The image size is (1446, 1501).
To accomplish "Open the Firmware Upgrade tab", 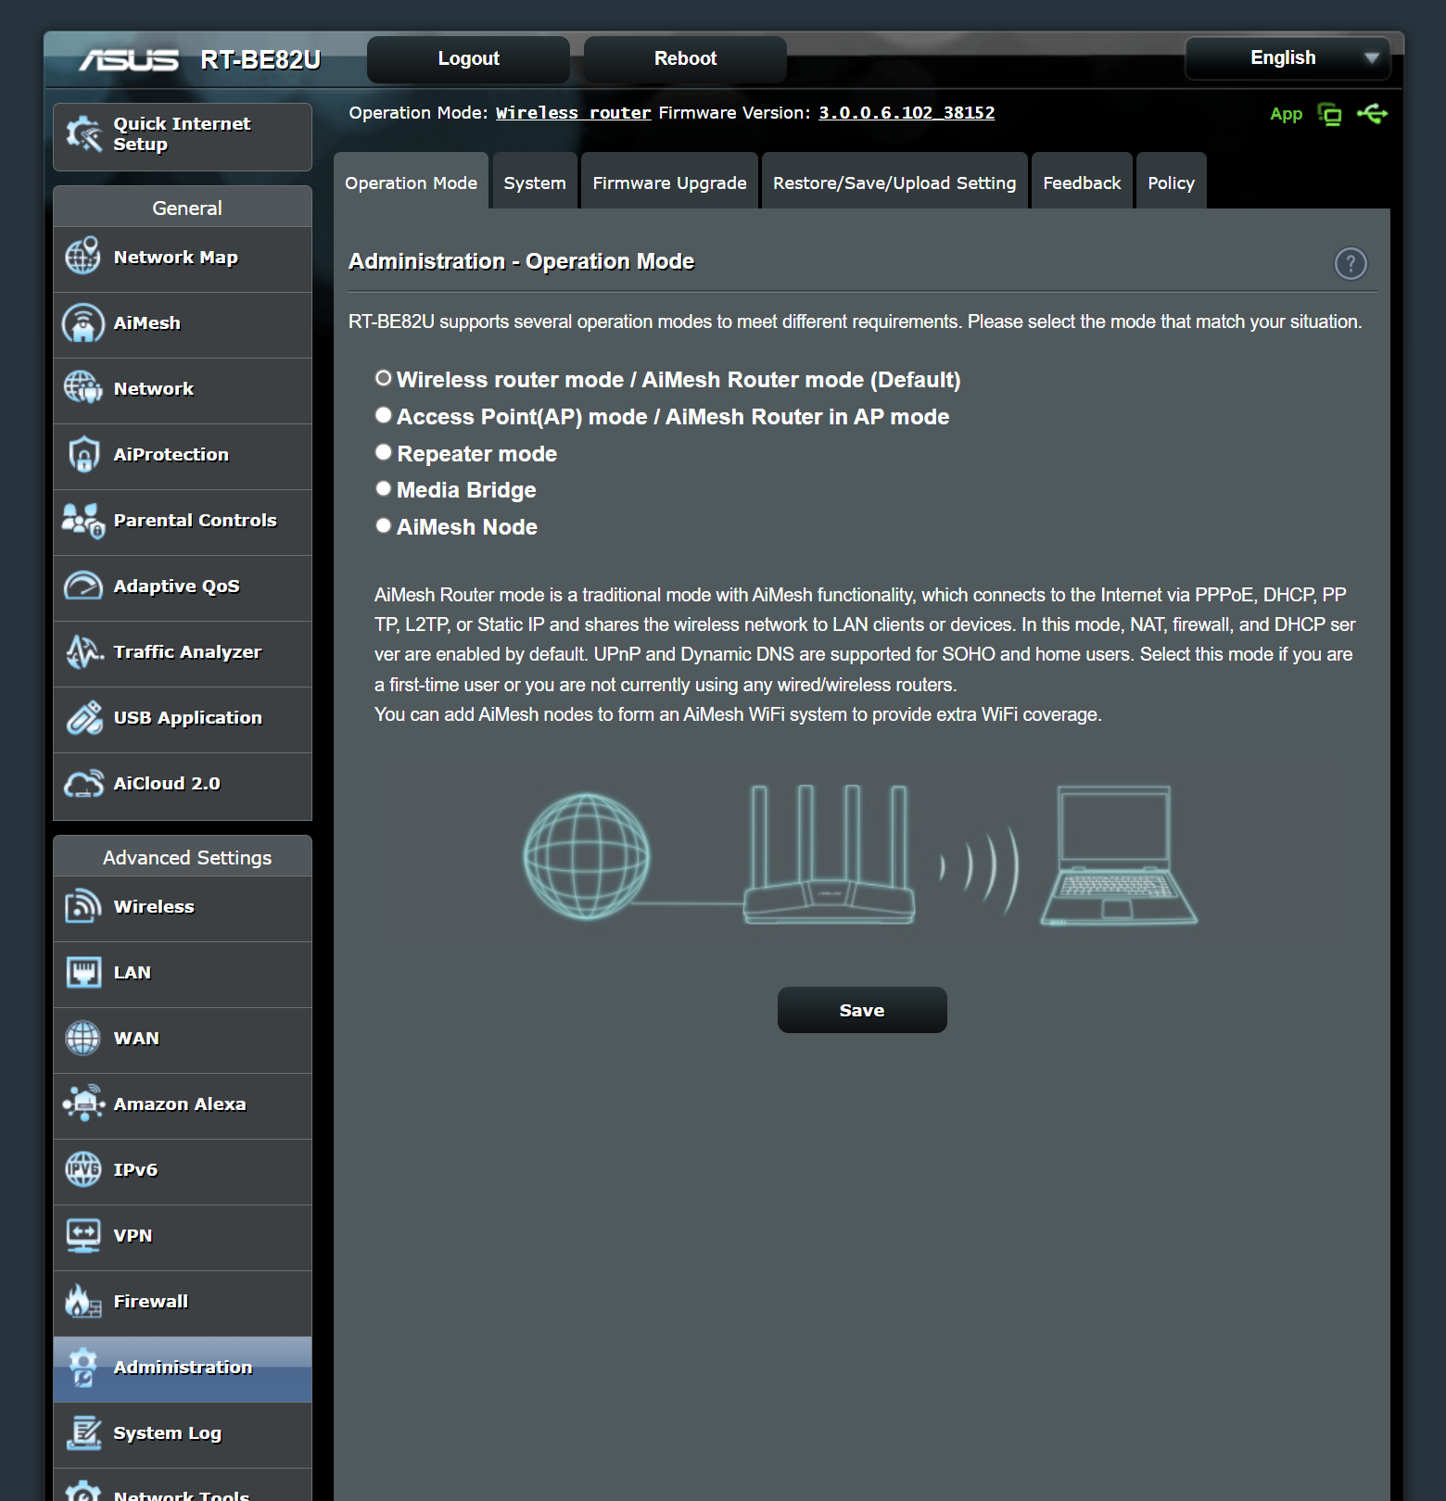I will tap(669, 182).
